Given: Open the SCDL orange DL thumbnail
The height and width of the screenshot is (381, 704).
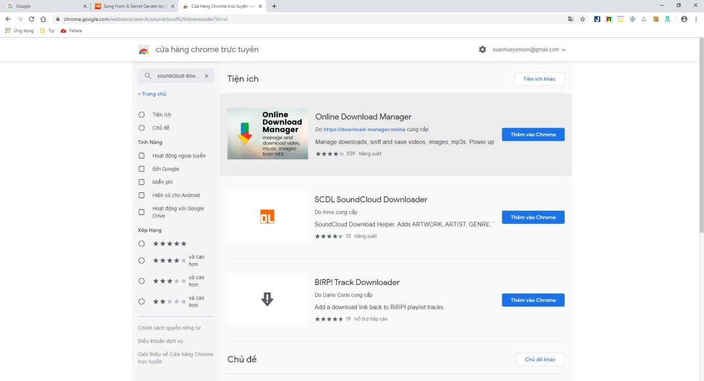Looking at the screenshot, I should [x=268, y=216].
